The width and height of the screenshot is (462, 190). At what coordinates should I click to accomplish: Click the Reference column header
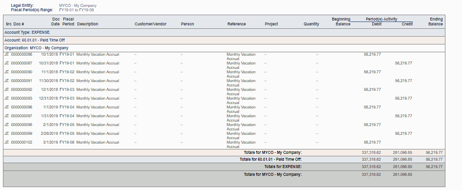click(237, 24)
